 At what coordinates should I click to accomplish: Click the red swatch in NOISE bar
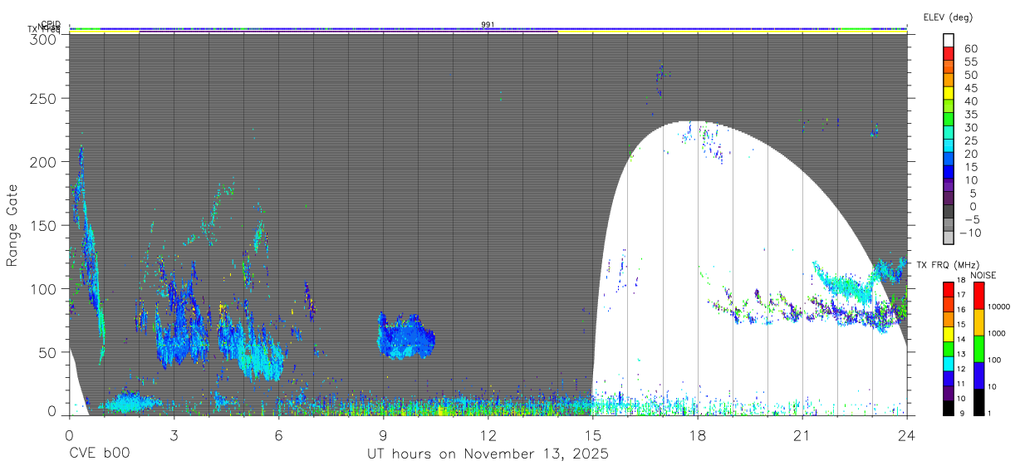pyautogui.click(x=978, y=296)
